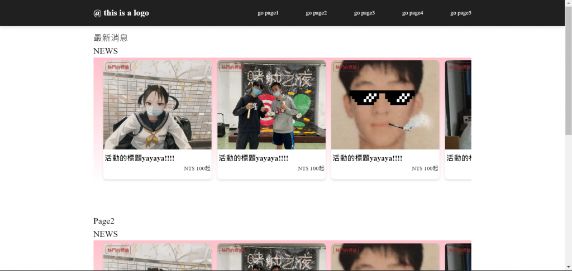Click NT$ 100起 price on the top sunglasses card
572x271 pixels.
point(425,168)
